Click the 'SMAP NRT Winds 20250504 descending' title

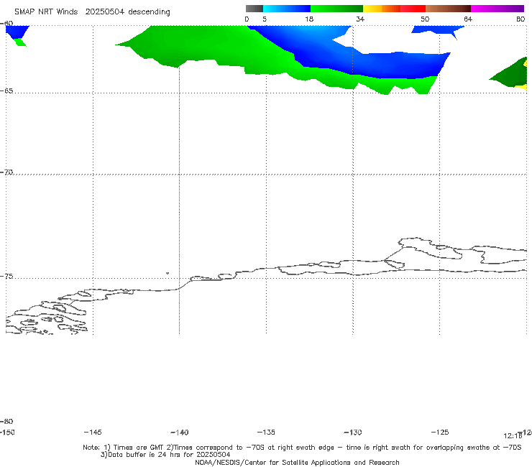(x=92, y=12)
